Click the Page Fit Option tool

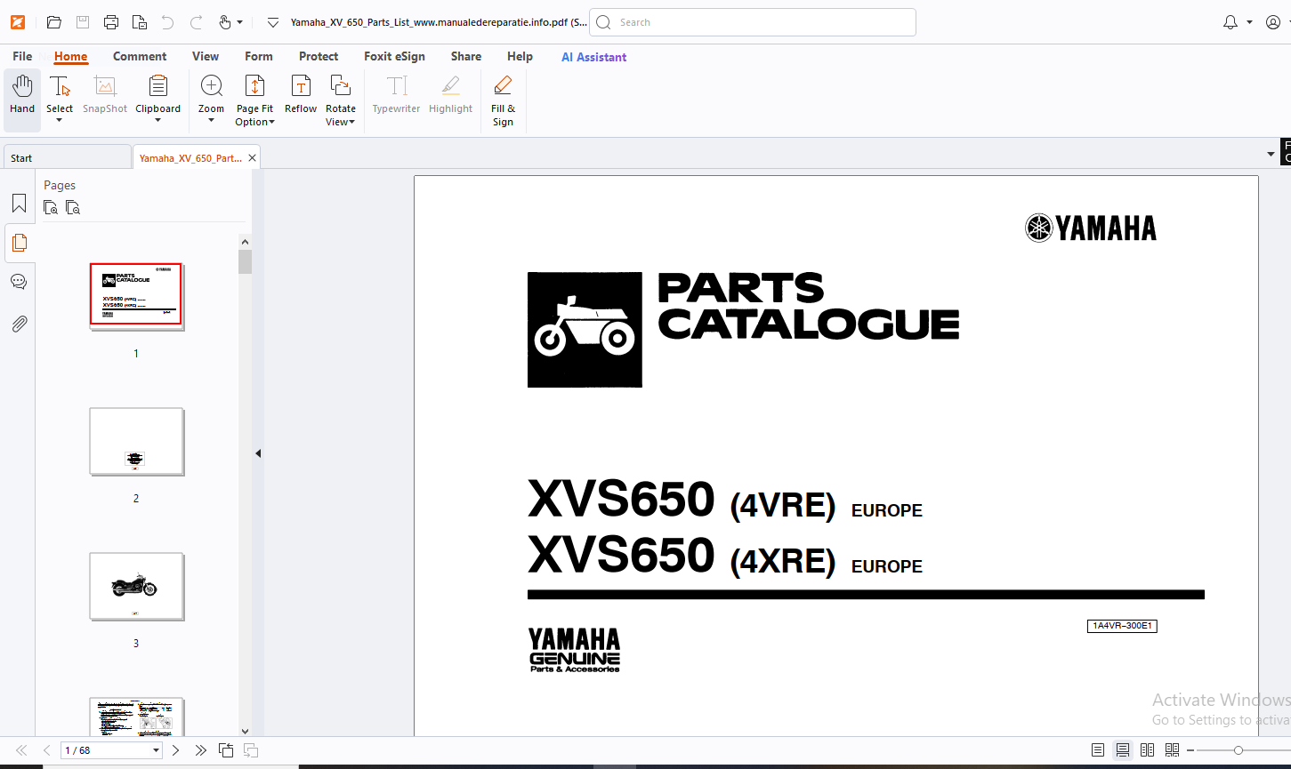coord(254,100)
